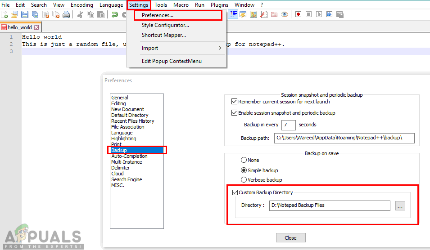Close the Preferences dialog with Close button
Viewport: 430px width, 250px height.
pos(291,238)
